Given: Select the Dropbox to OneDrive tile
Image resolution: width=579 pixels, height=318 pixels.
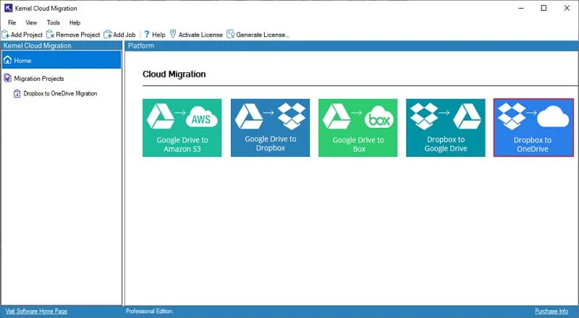Looking at the screenshot, I should [x=533, y=128].
